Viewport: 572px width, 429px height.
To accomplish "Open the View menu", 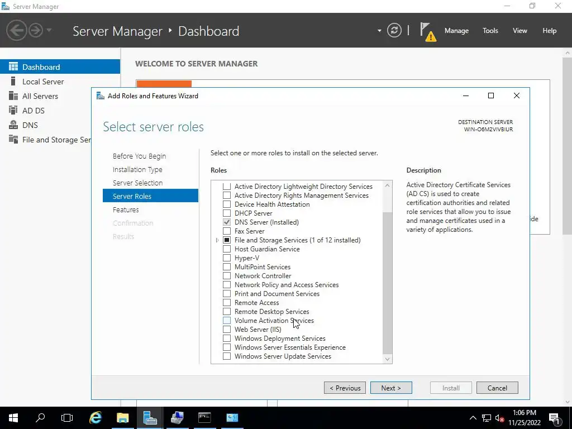I will [520, 31].
